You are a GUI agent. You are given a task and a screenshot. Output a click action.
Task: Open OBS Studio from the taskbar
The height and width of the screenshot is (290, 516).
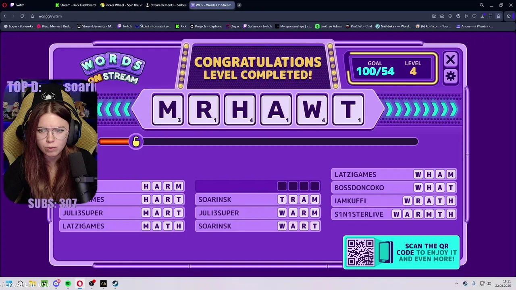[92, 284]
